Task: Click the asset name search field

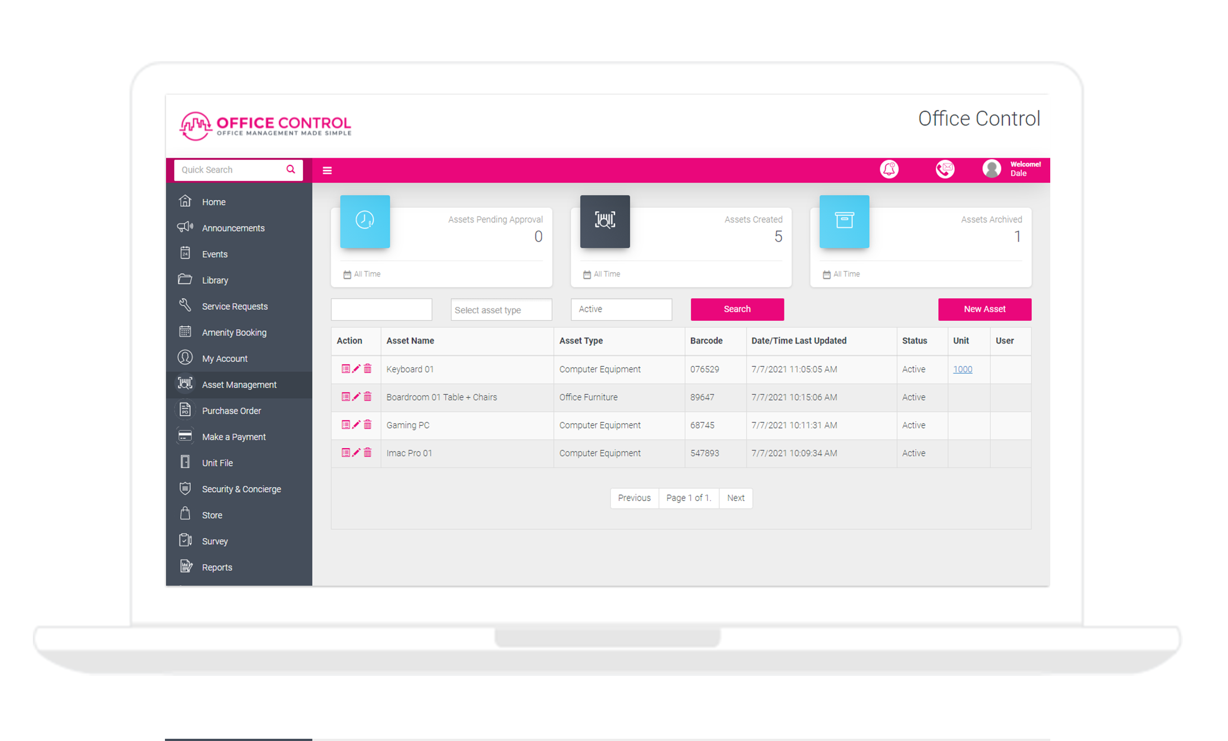Action: click(x=381, y=309)
